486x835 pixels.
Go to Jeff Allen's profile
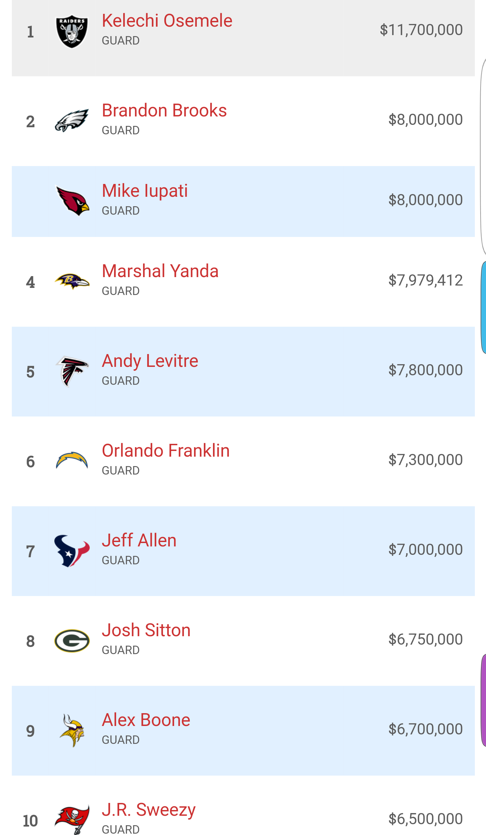pyautogui.click(x=139, y=540)
